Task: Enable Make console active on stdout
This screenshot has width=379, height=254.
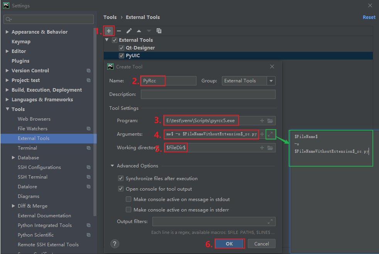Action: 129,199
